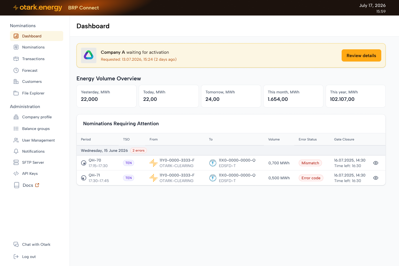The height and width of the screenshot is (266, 399).
Task: Open the Nominations sidebar item
Action: coord(37,47)
